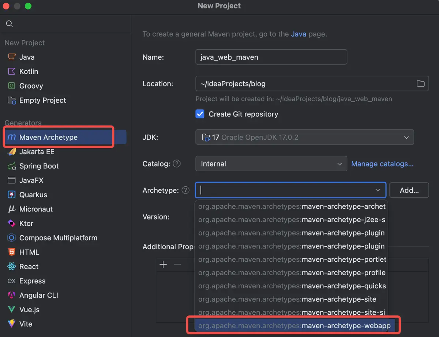
Task: Click the Jakarta EE sailboat icon
Action: [x=12, y=151]
